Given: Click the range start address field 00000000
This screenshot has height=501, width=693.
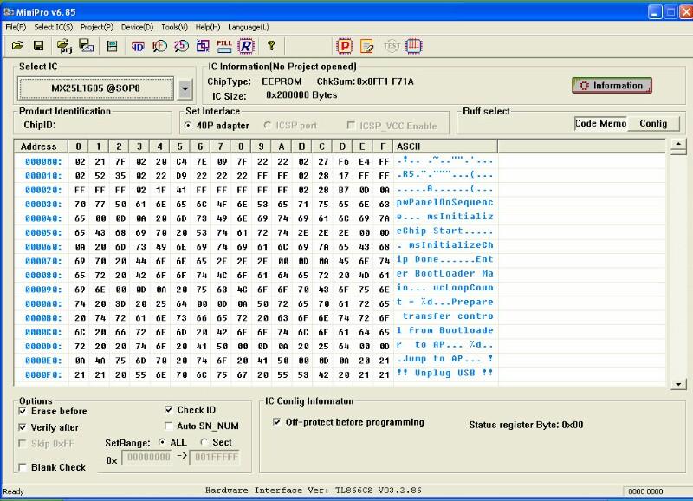Looking at the screenshot, I should tap(148, 457).
